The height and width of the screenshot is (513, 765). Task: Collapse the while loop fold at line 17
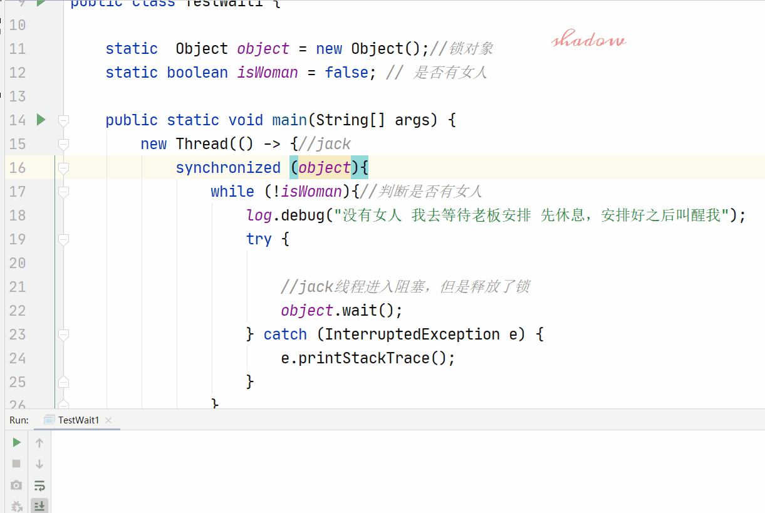point(63,192)
